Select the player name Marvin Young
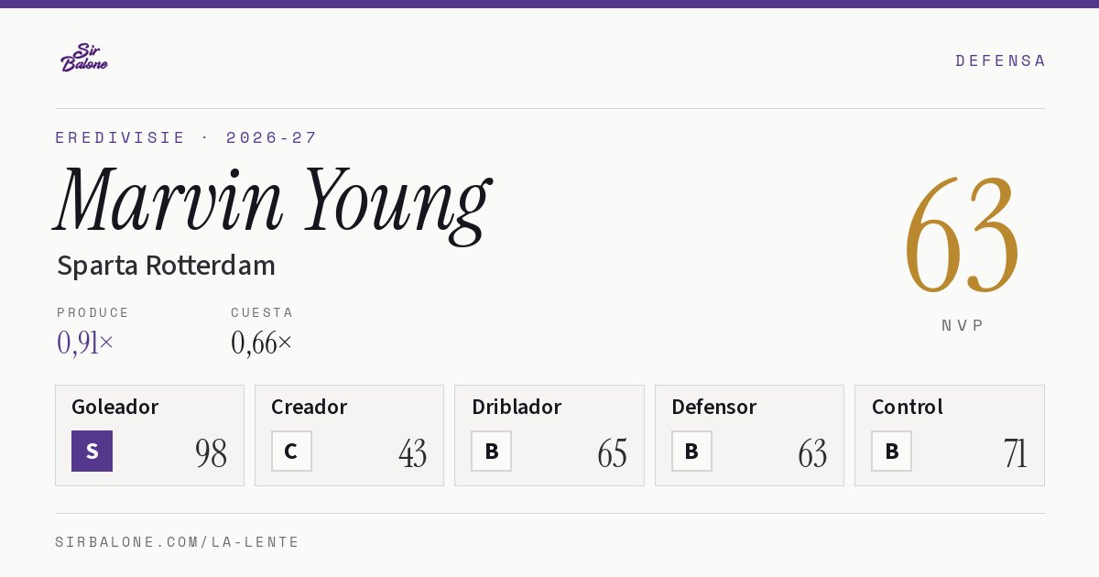Image resolution: width=1099 pixels, height=577 pixels. pos(273,201)
